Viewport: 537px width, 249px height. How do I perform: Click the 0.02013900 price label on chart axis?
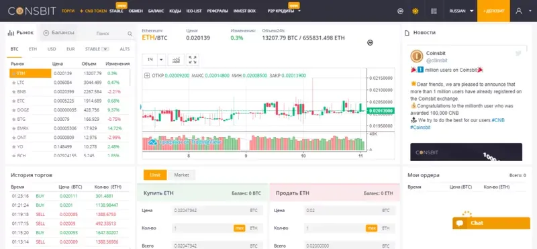[x=381, y=111]
